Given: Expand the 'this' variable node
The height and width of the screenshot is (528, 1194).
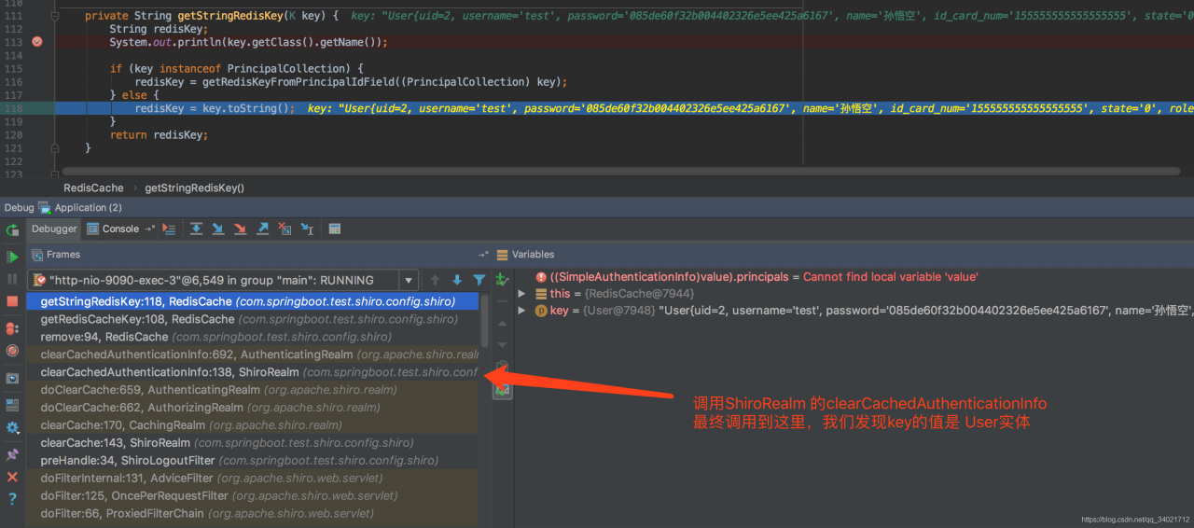Looking at the screenshot, I should (522, 294).
